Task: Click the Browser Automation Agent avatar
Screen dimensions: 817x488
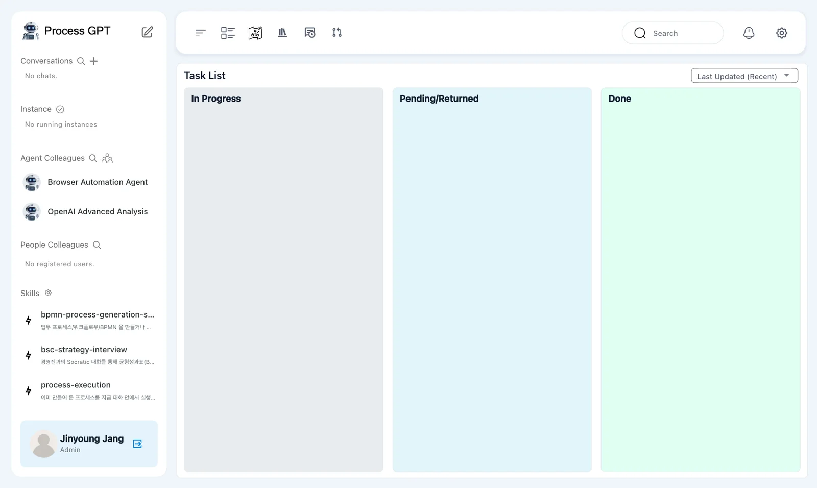Action: point(32,182)
